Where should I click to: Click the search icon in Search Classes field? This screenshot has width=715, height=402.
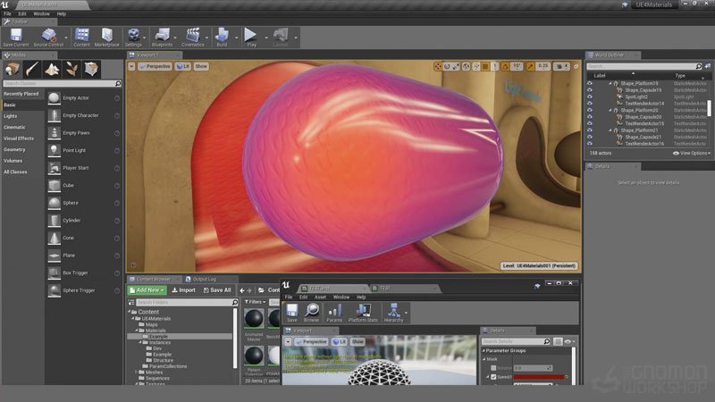(x=118, y=83)
